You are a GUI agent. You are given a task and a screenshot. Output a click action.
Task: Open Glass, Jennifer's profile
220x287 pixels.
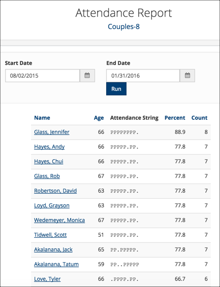pyautogui.click(x=52, y=132)
